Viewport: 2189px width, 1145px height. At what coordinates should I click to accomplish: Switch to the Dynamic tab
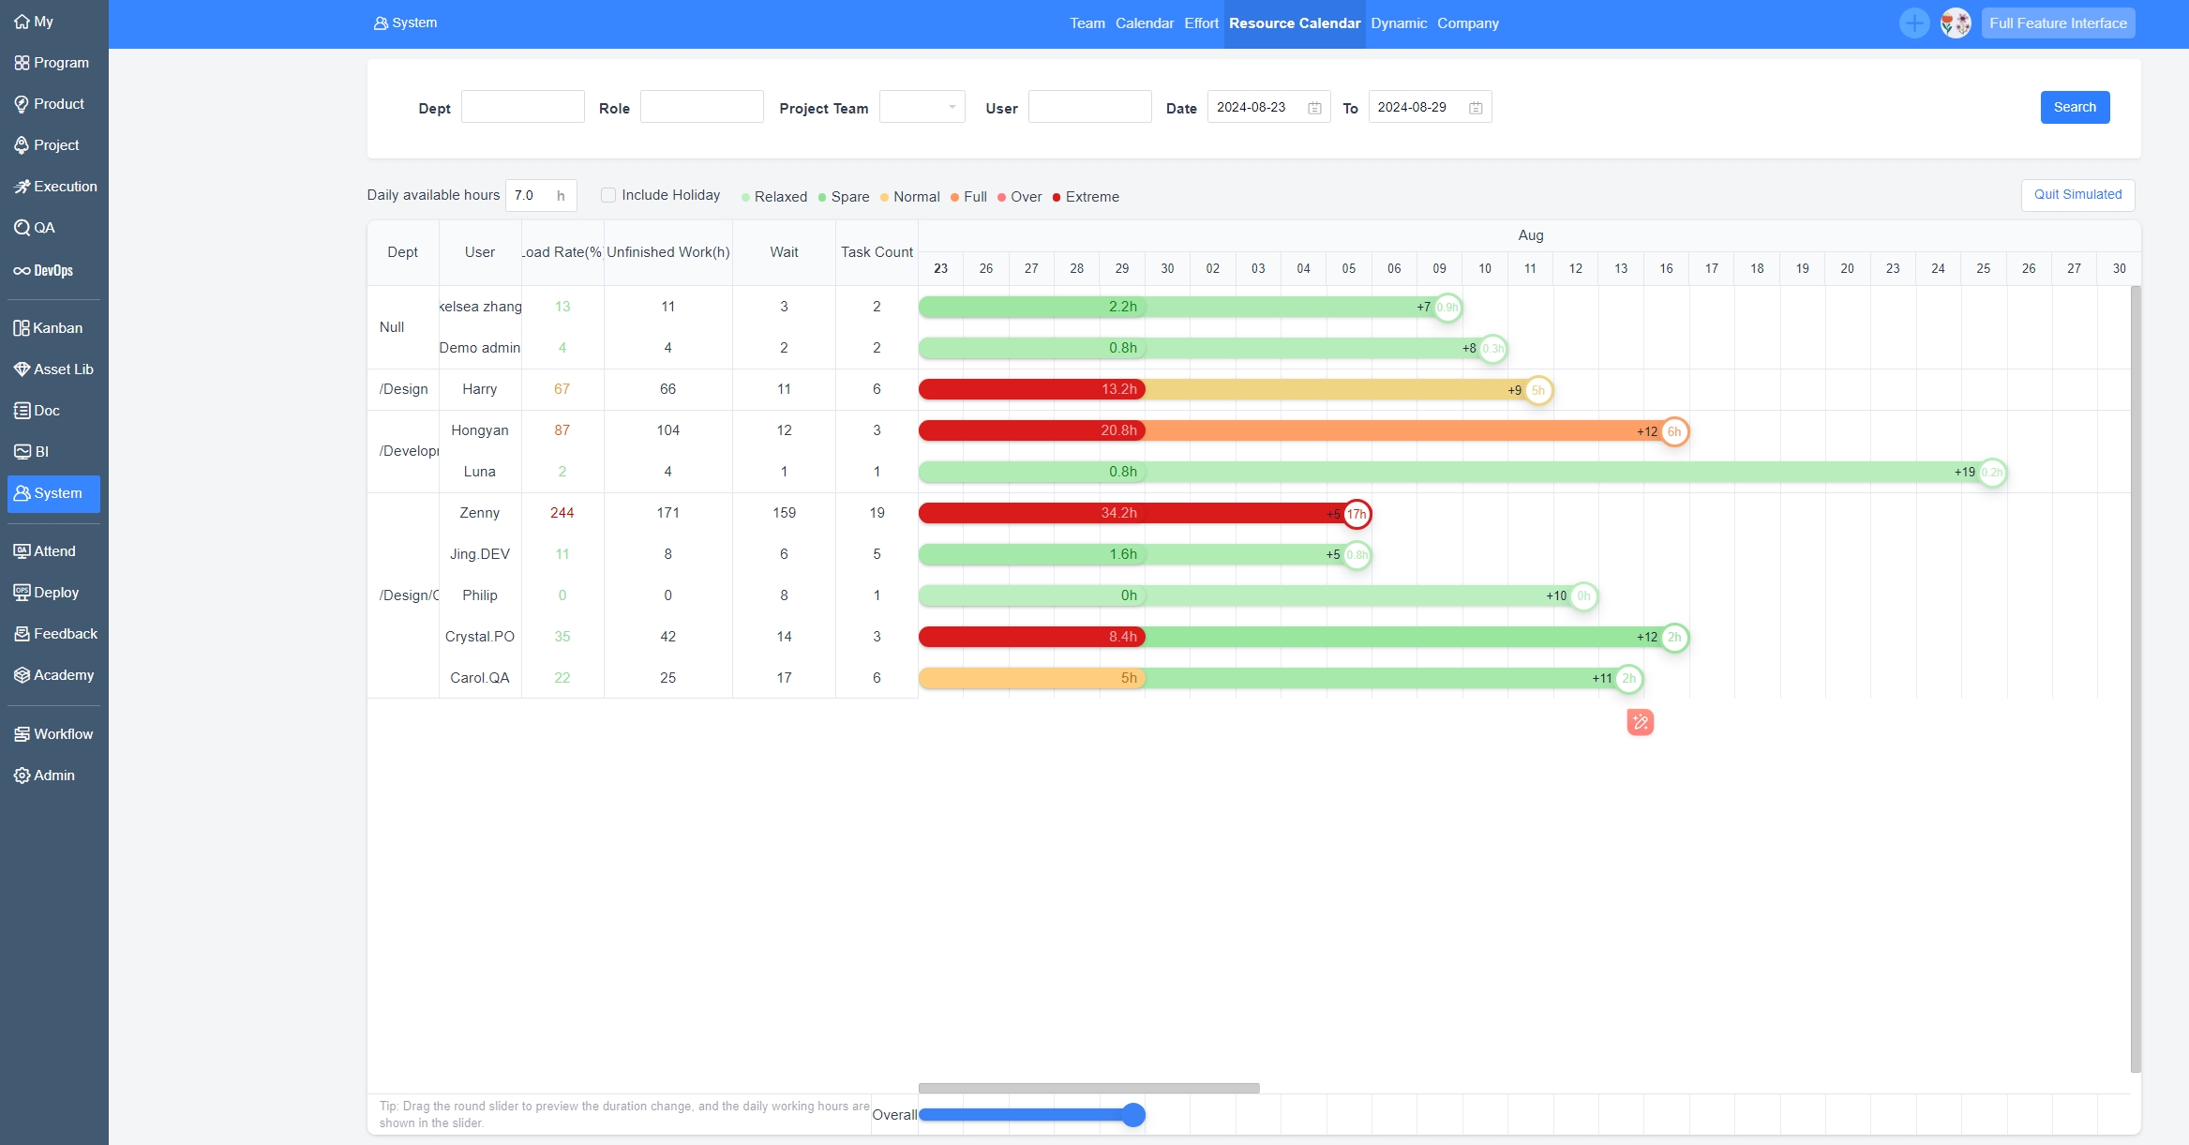pos(1398,23)
